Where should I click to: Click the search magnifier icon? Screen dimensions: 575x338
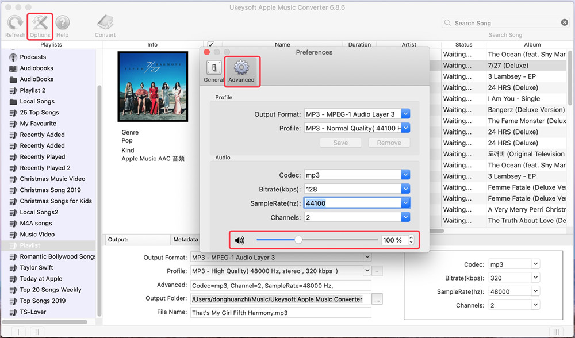(447, 23)
